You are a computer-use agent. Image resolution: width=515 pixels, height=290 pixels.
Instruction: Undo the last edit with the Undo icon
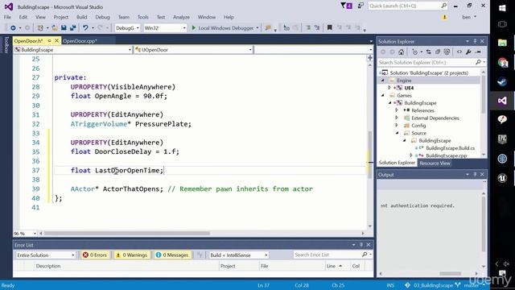pos(85,28)
